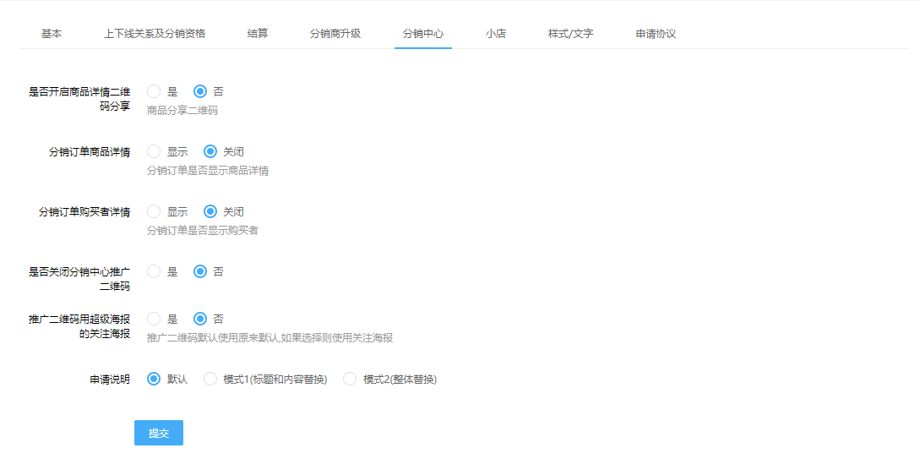This screenshot has width=920, height=470.
Task: Pick 否 for 推广二维码用超级海报的关注海报
Action: (200, 319)
